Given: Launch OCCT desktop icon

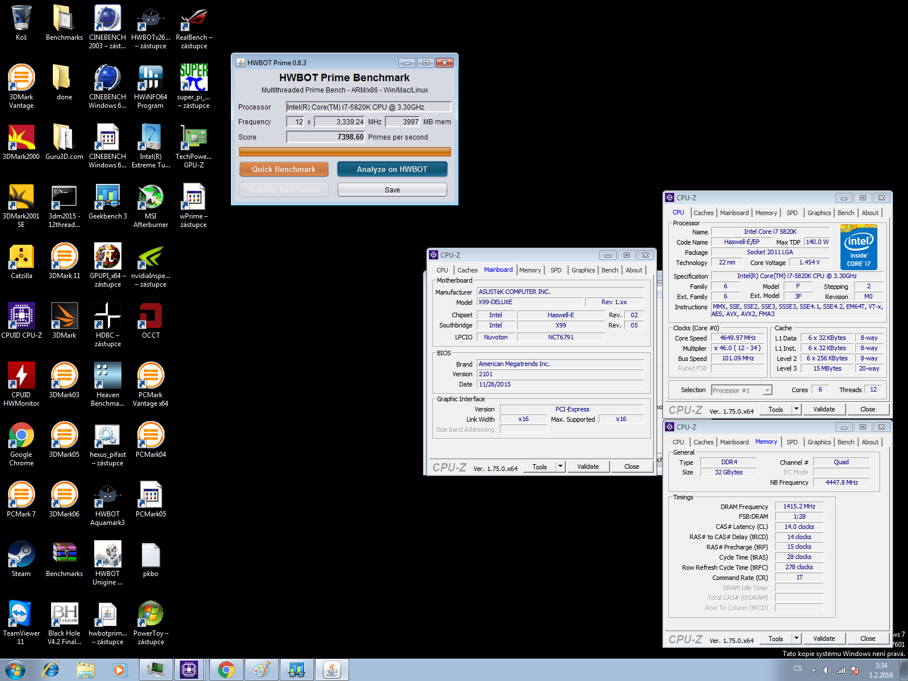Looking at the screenshot, I should 150,321.
